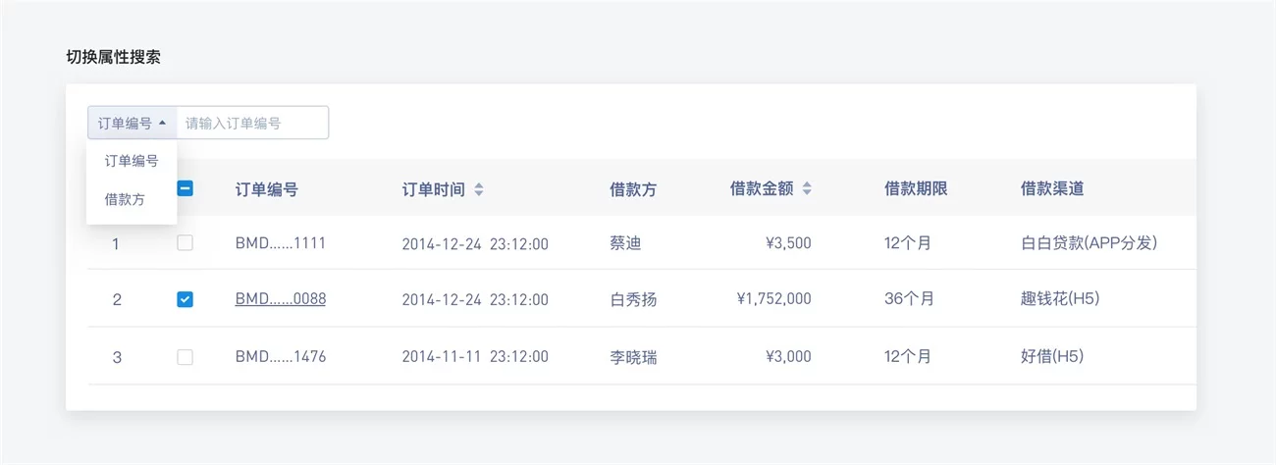Click order number BMD......1476
This screenshot has width=1276, height=465.
[x=280, y=357]
